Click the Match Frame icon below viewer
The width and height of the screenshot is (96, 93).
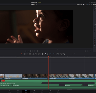pyautogui.click(x=85, y=51)
